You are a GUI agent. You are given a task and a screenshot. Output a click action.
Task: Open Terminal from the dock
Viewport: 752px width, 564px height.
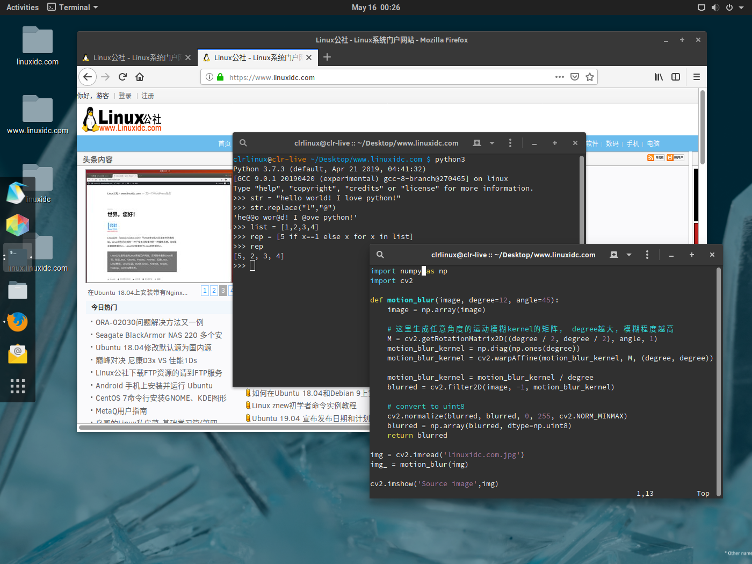pyautogui.click(x=18, y=257)
